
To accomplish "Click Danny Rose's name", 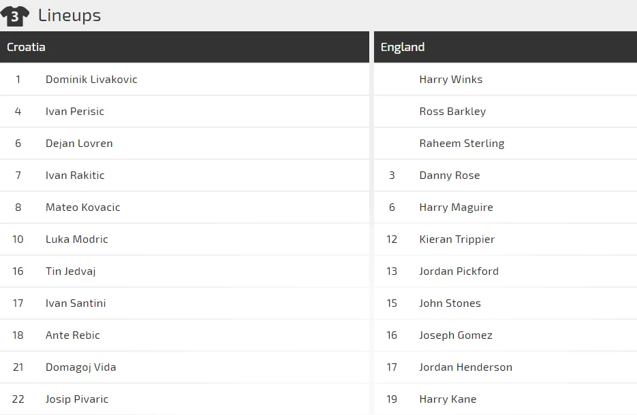I will point(450,176).
